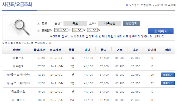Screen dimensions: 178x106
Task: Click the 운항일자 label
Action: click(x=47, y=30)
